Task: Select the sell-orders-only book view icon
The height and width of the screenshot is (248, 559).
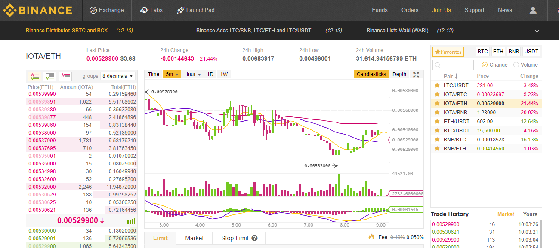Action: click(x=65, y=77)
